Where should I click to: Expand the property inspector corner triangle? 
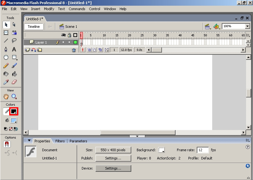pyautogui.click(x=249, y=177)
